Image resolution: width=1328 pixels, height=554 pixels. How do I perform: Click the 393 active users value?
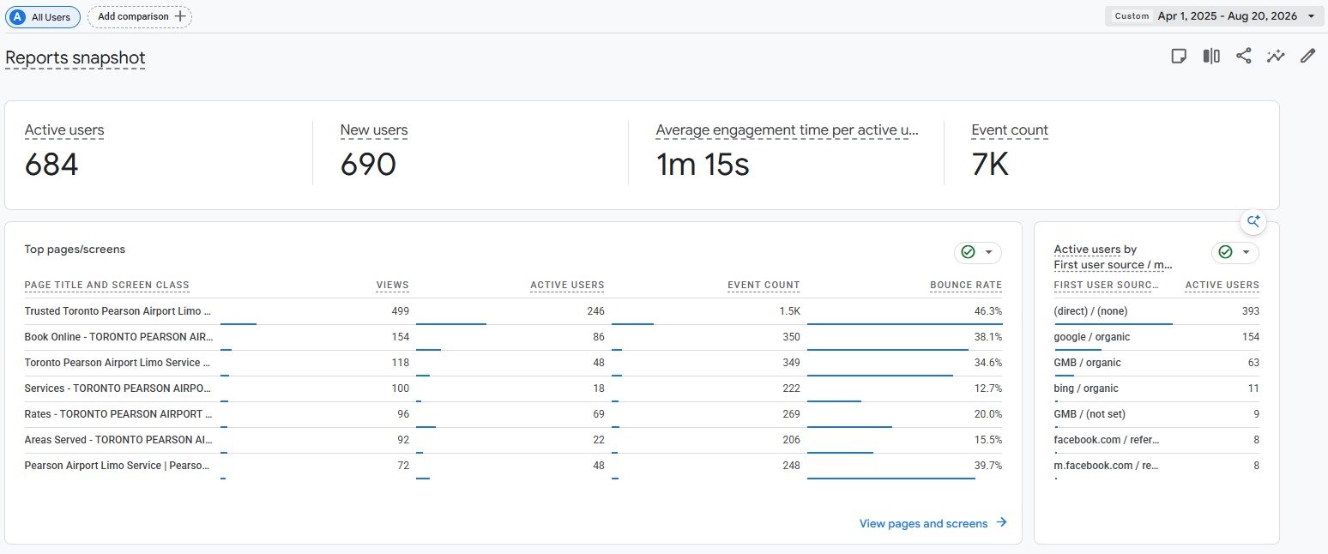pyautogui.click(x=1250, y=311)
